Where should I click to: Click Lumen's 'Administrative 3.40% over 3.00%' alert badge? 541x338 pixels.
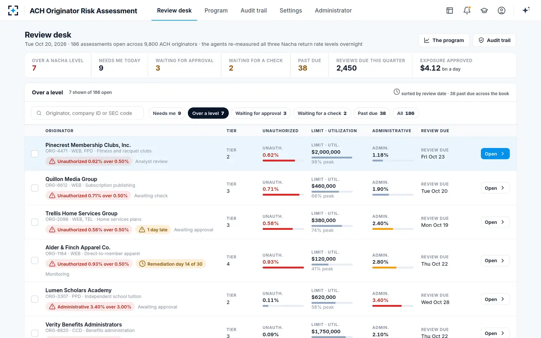point(90,307)
